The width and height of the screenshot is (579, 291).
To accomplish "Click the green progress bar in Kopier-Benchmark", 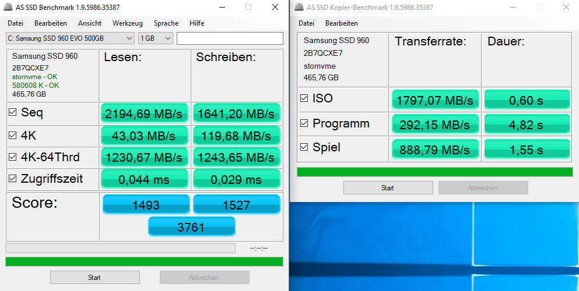I will [x=435, y=172].
